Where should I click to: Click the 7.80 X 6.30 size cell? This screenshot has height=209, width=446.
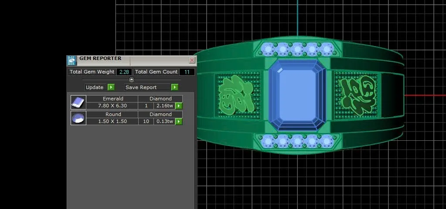pos(112,106)
